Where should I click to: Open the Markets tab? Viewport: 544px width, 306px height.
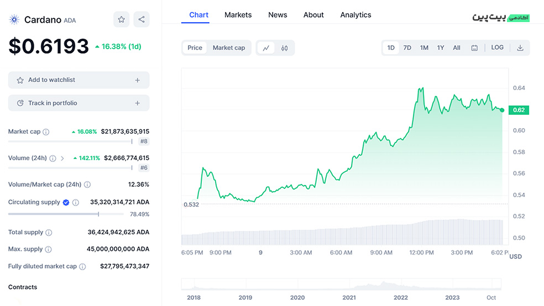pyautogui.click(x=238, y=15)
